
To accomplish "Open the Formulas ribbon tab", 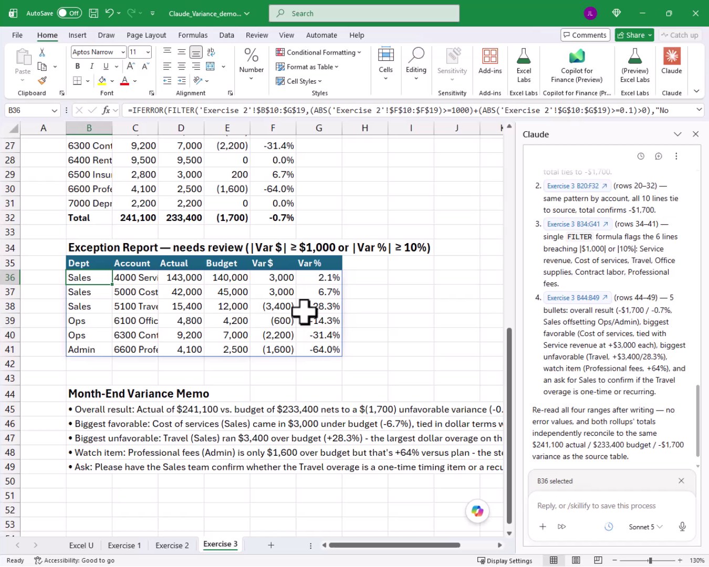I will click(x=193, y=35).
